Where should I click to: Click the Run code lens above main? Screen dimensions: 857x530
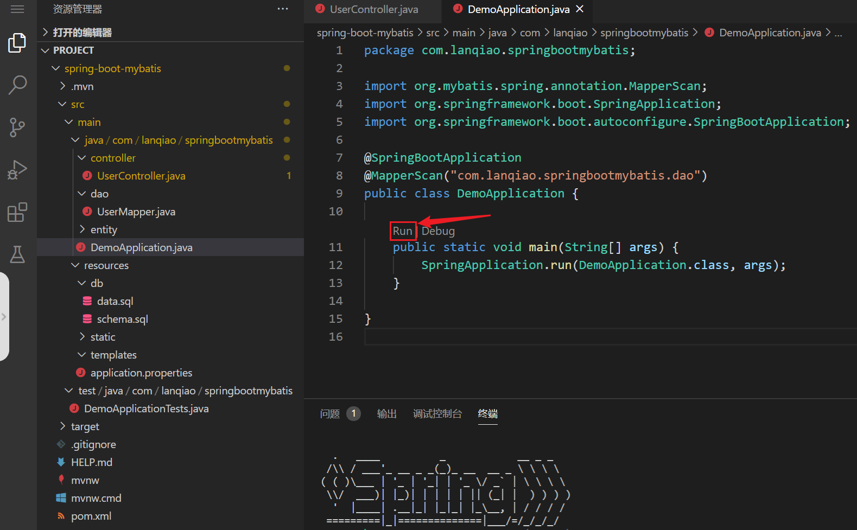tap(403, 231)
